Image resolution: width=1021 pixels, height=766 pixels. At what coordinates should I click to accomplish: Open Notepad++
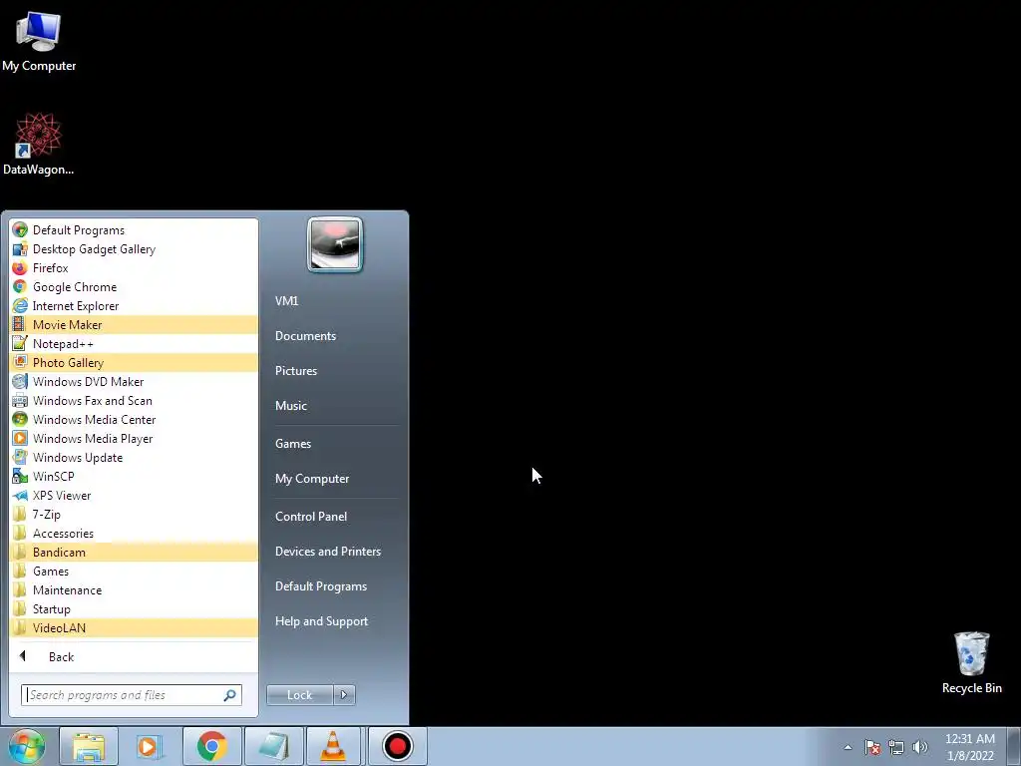(135, 343)
